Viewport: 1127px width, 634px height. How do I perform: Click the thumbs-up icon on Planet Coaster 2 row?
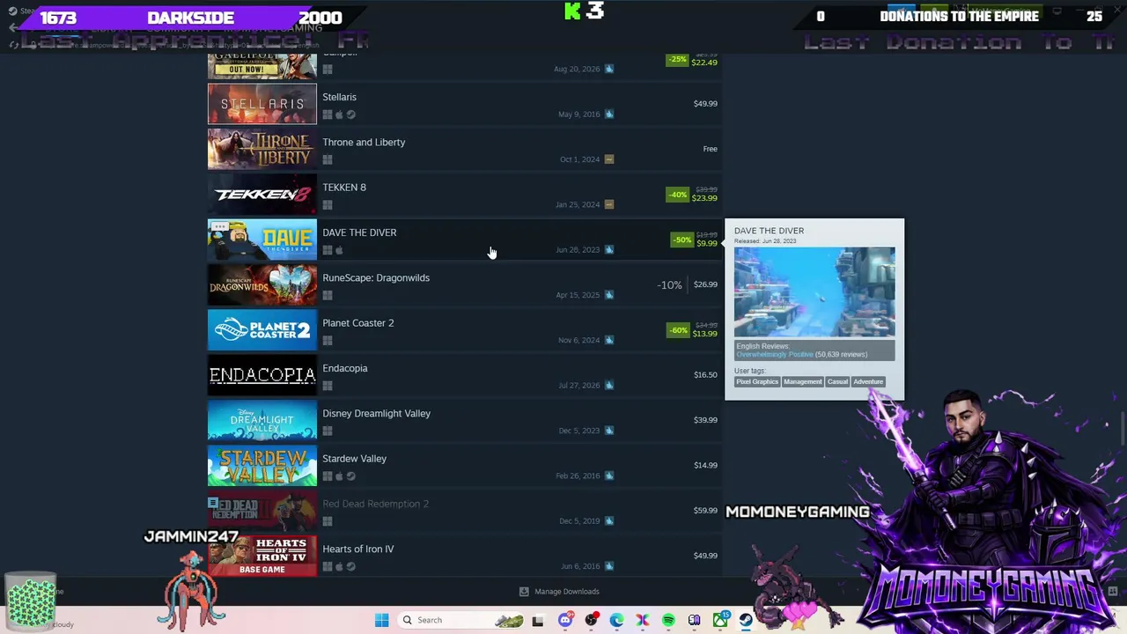coord(608,340)
